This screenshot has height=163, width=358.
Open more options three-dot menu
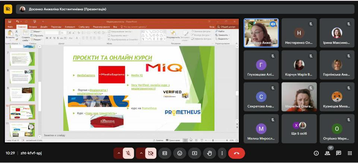(222, 153)
